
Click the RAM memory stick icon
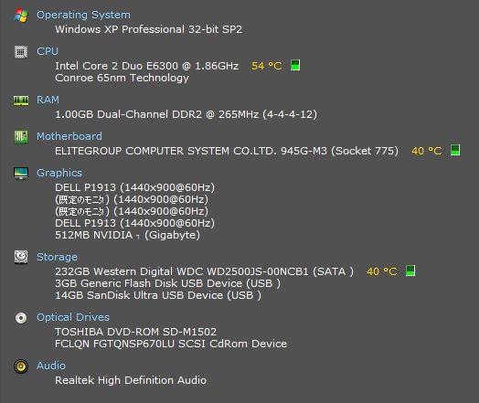[21, 101]
